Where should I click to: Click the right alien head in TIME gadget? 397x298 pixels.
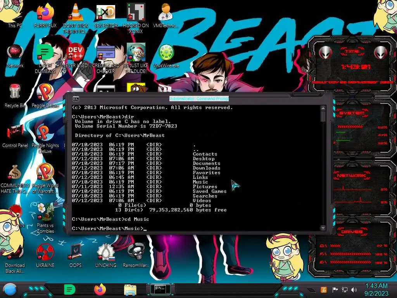[380, 53]
